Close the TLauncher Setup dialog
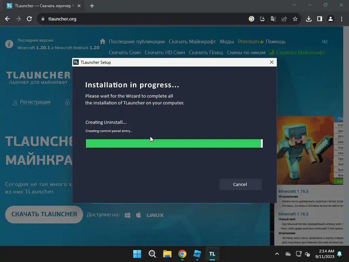This screenshot has height=262, width=349. [x=272, y=62]
